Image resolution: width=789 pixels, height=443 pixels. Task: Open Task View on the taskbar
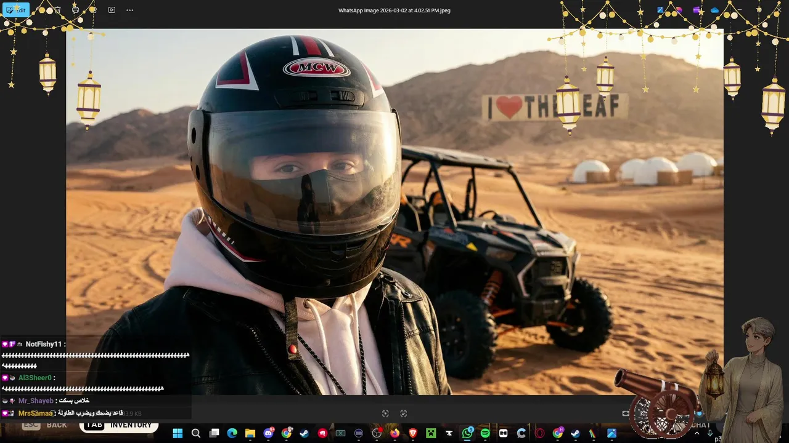(214, 433)
